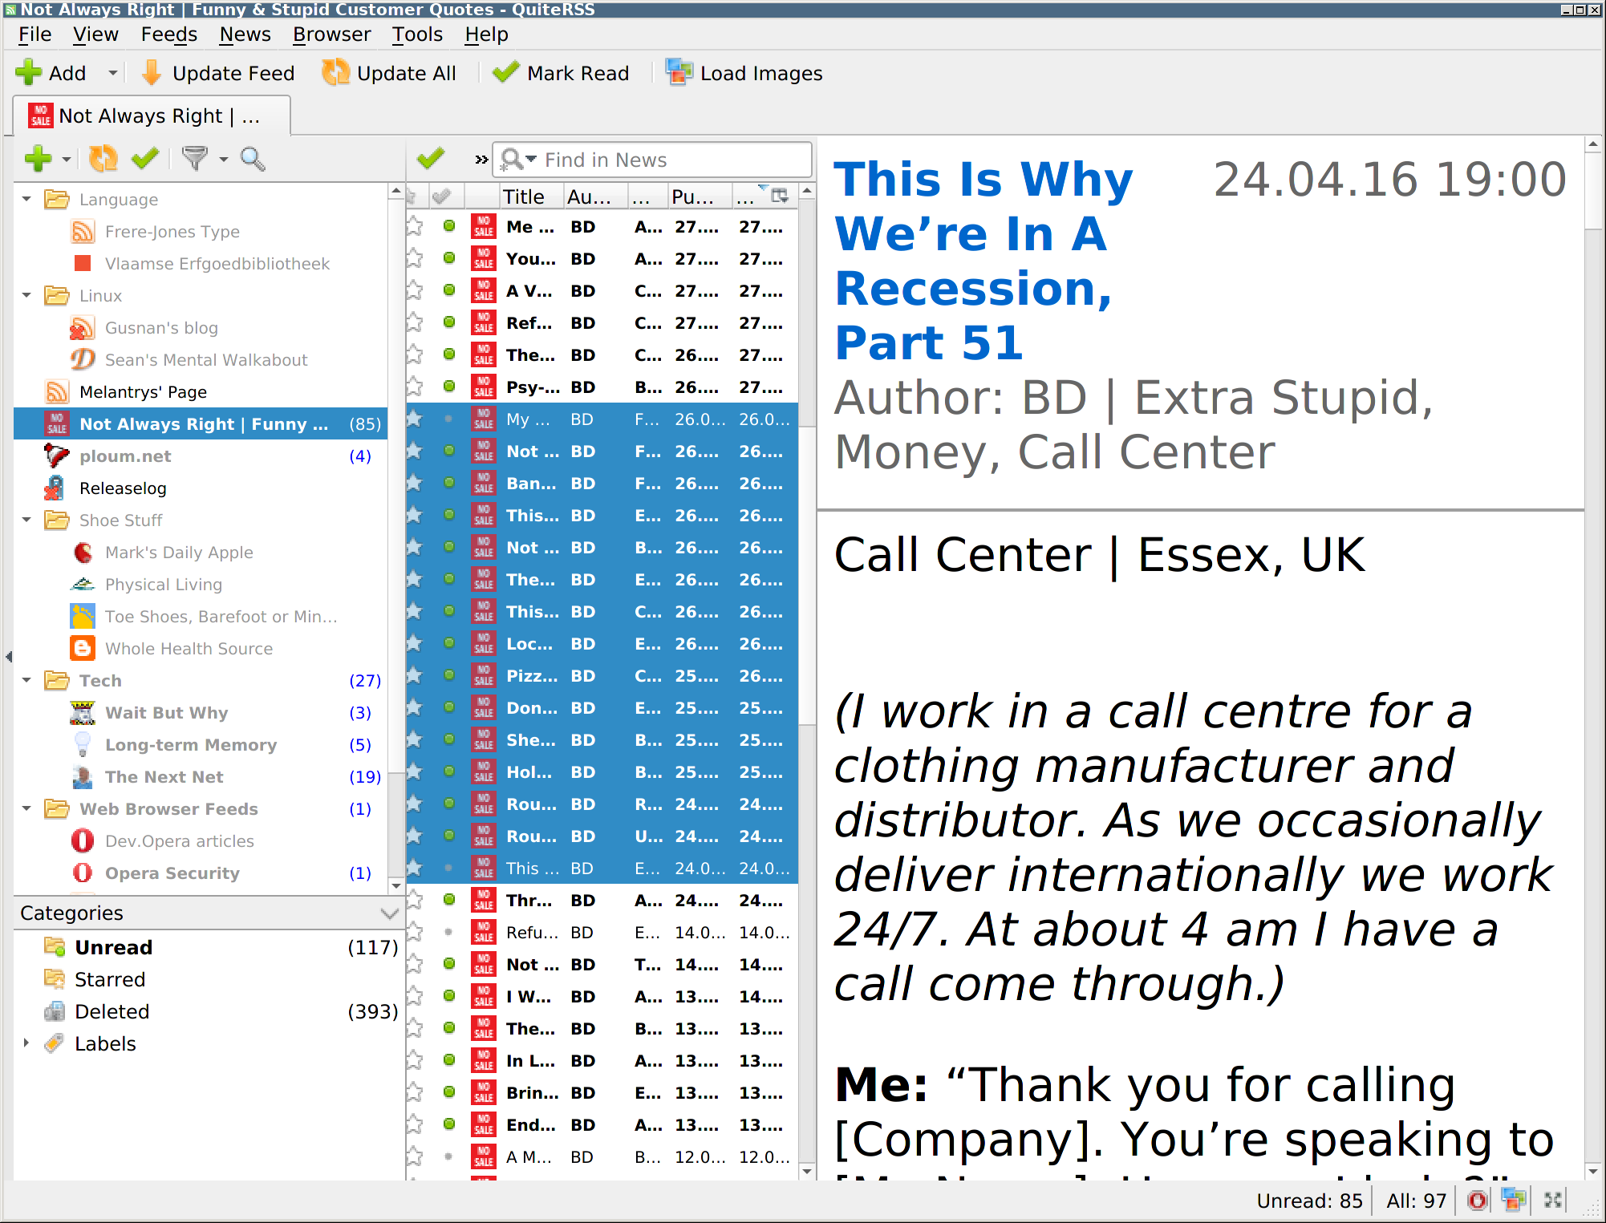Click update feeds icon in feeds panel toolbar

(x=103, y=159)
